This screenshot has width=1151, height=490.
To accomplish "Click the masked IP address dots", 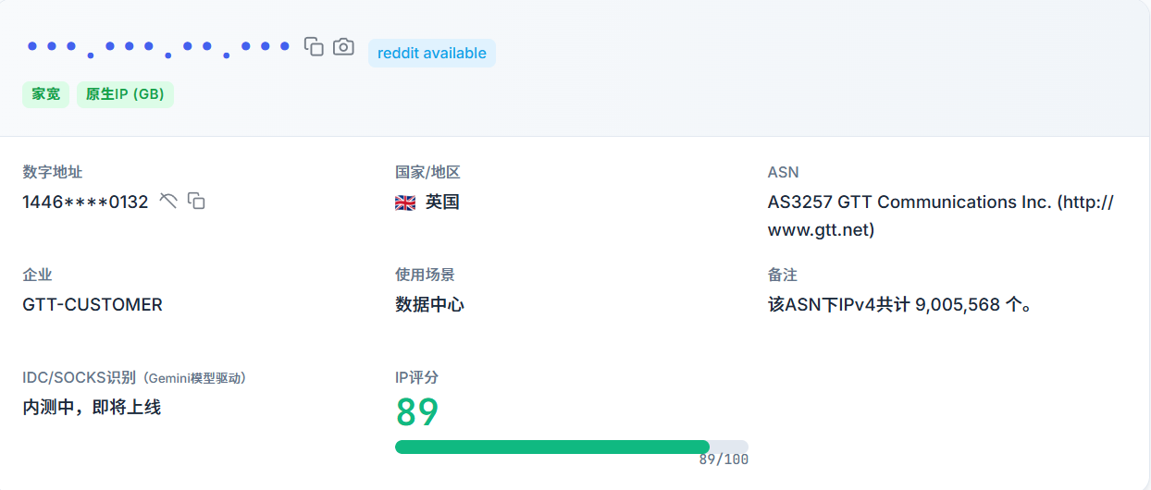I will click(158, 47).
